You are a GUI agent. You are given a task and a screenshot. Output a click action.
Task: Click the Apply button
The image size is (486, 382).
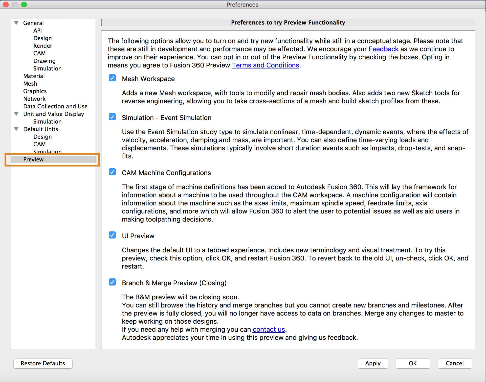point(373,363)
